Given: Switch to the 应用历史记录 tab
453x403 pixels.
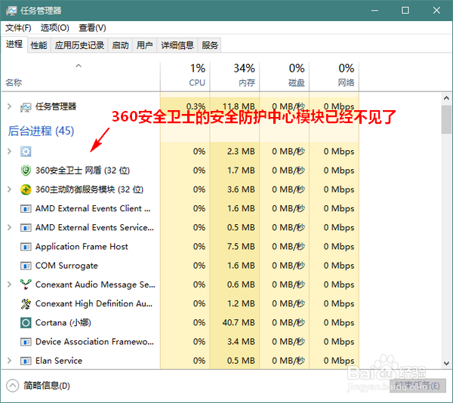Looking at the screenshot, I should tap(79, 45).
